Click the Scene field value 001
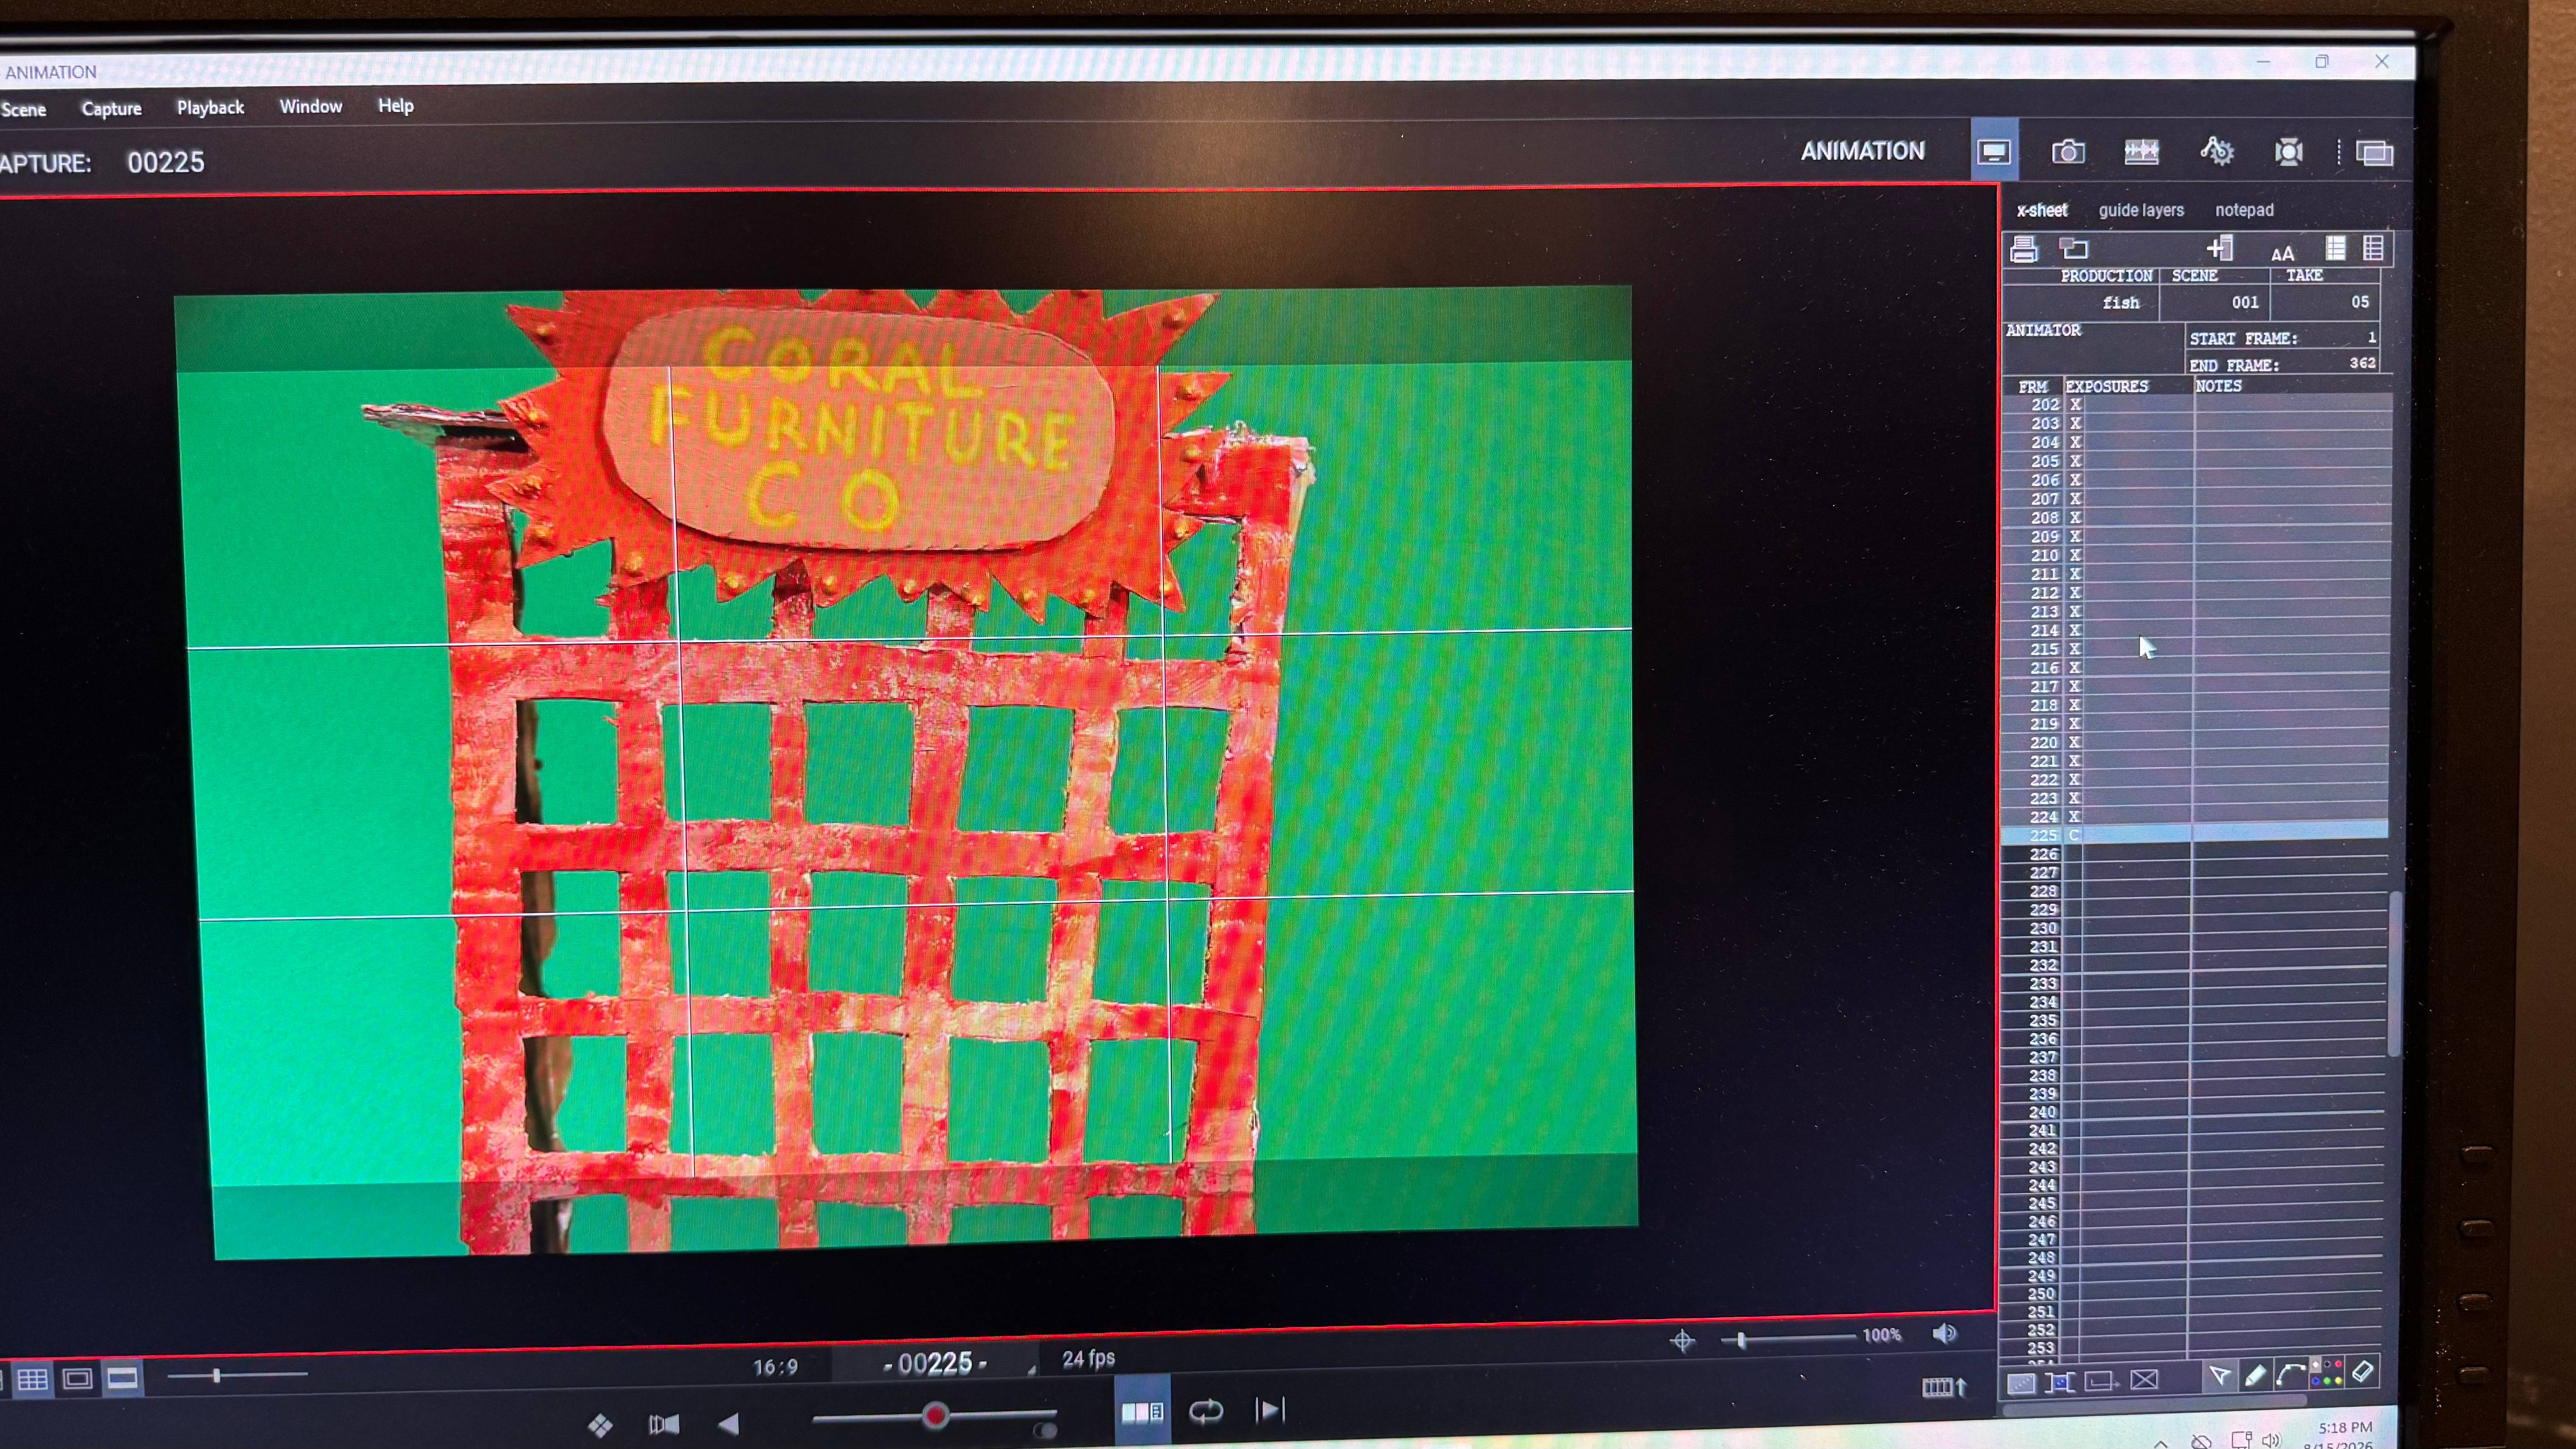This screenshot has height=1449, width=2576. pos(2245,302)
